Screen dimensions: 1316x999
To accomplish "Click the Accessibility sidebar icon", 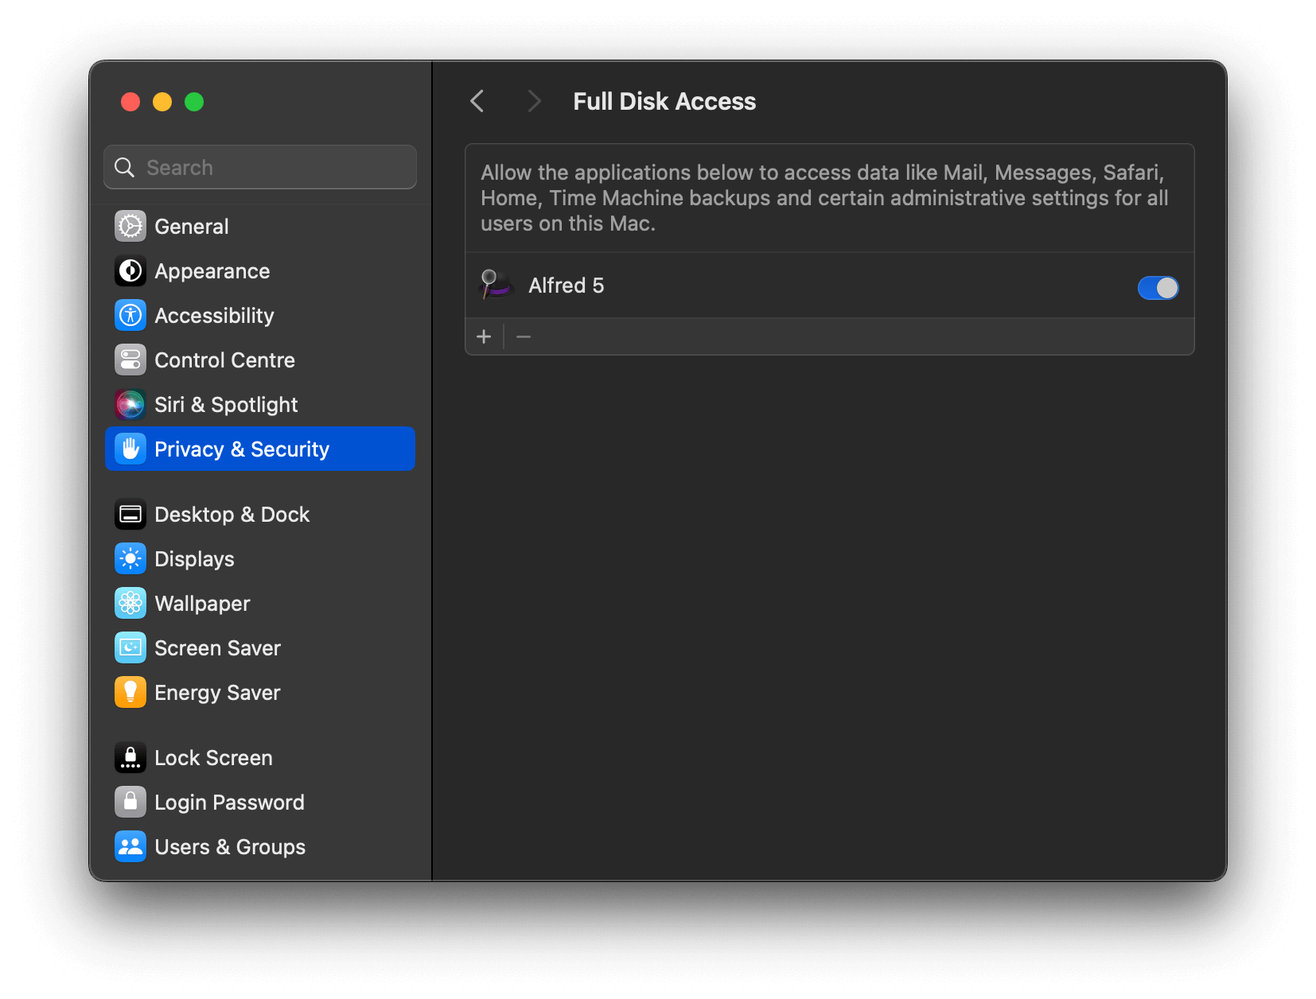I will coord(130,315).
